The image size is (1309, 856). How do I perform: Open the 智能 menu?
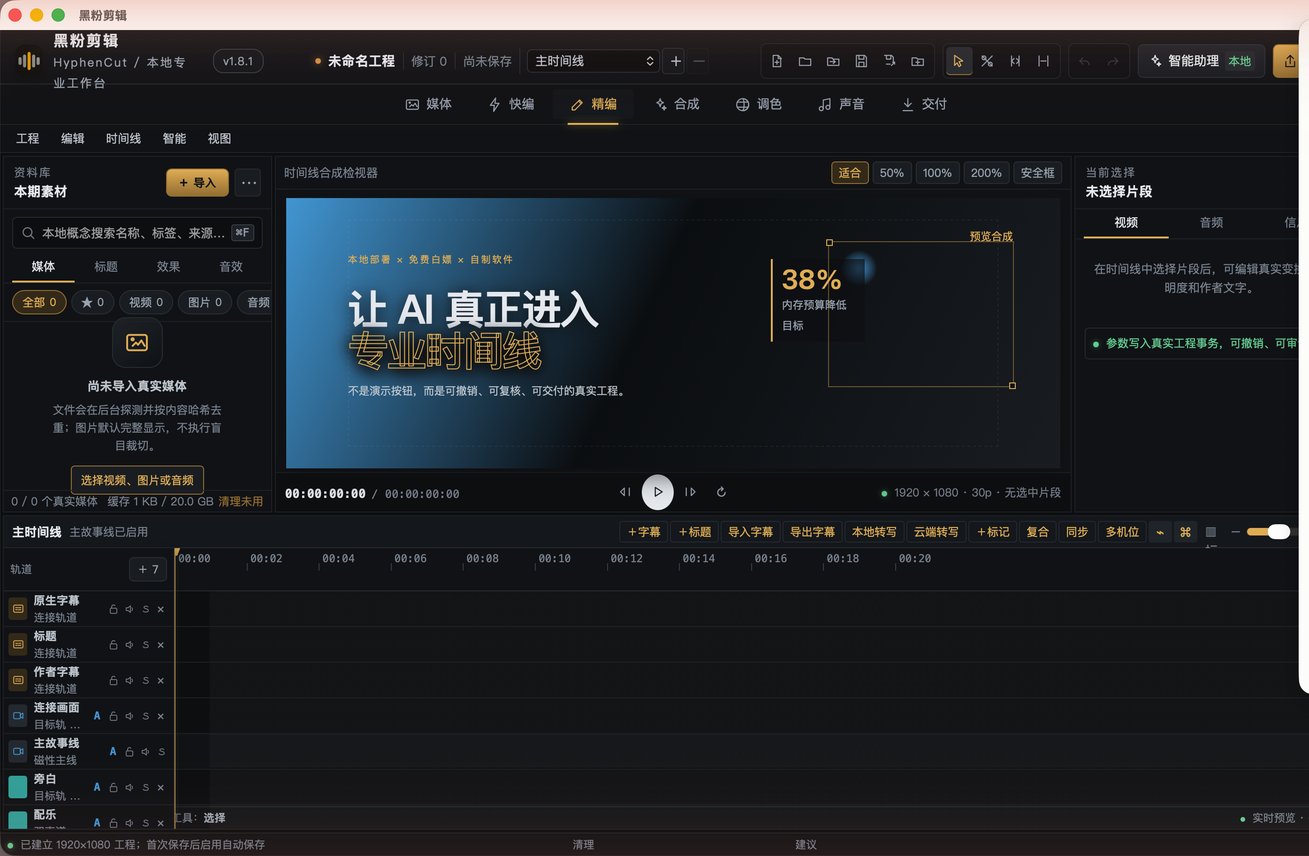[x=175, y=138]
